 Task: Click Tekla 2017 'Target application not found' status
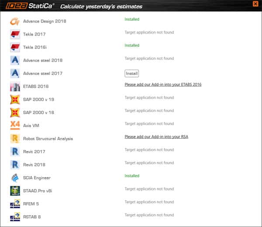point(149,32)
